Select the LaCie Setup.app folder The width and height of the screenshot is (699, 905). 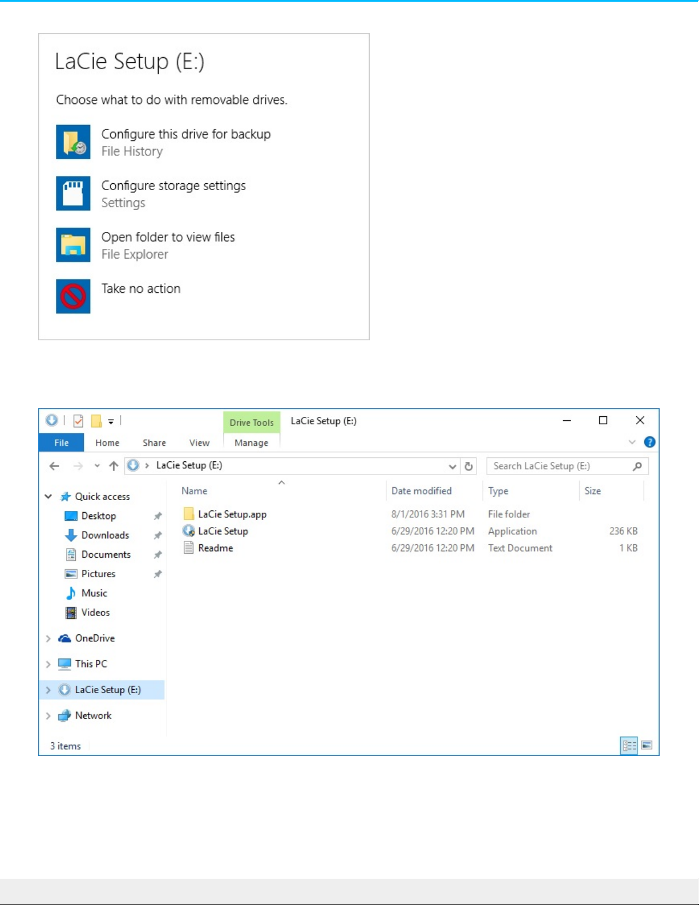click(x=232, y=514)
